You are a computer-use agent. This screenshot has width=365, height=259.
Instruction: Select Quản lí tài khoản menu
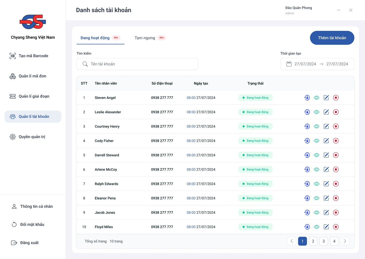[x=33, y=117]
